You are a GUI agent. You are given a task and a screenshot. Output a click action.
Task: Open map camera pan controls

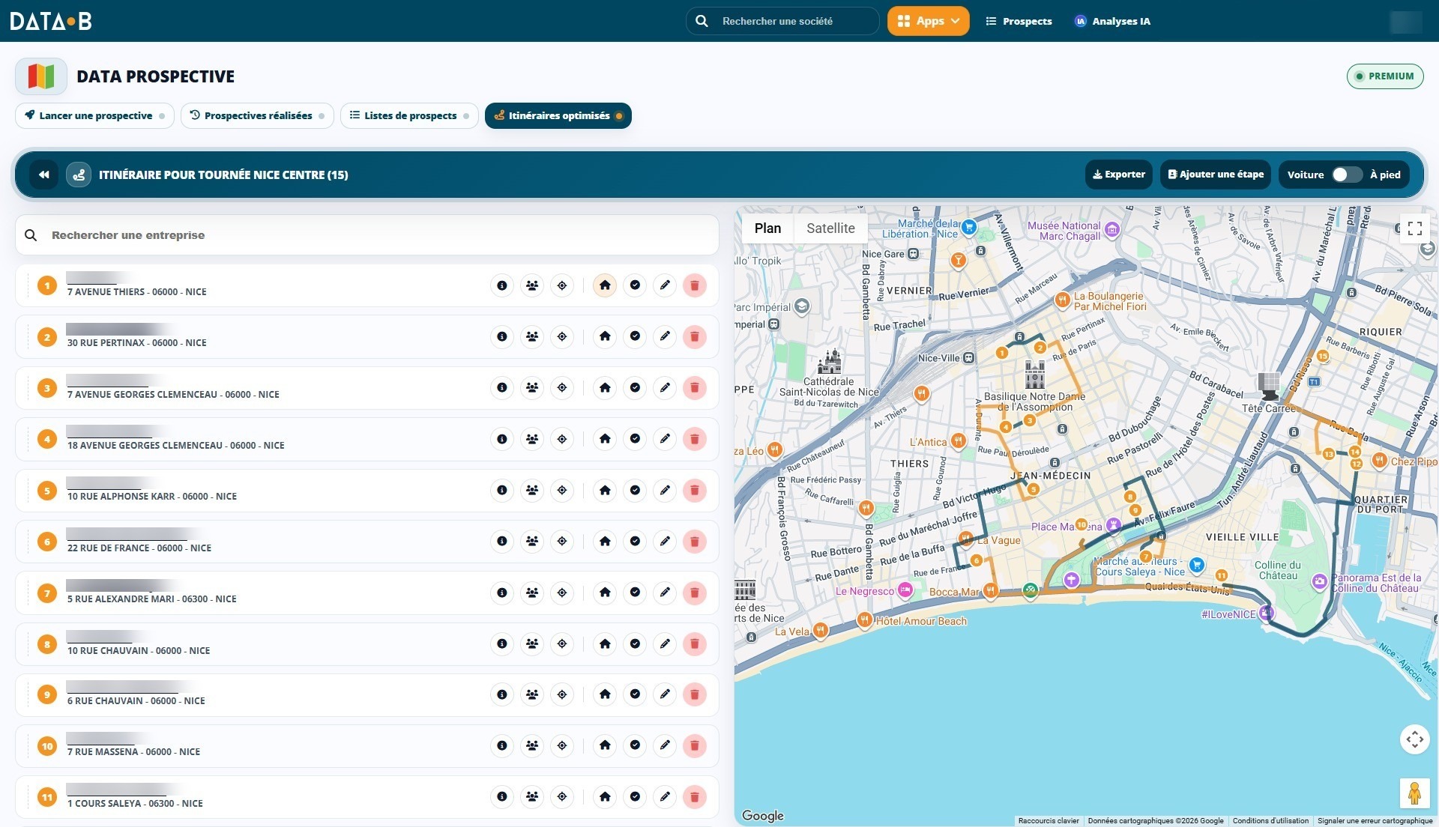point(1414,740)
